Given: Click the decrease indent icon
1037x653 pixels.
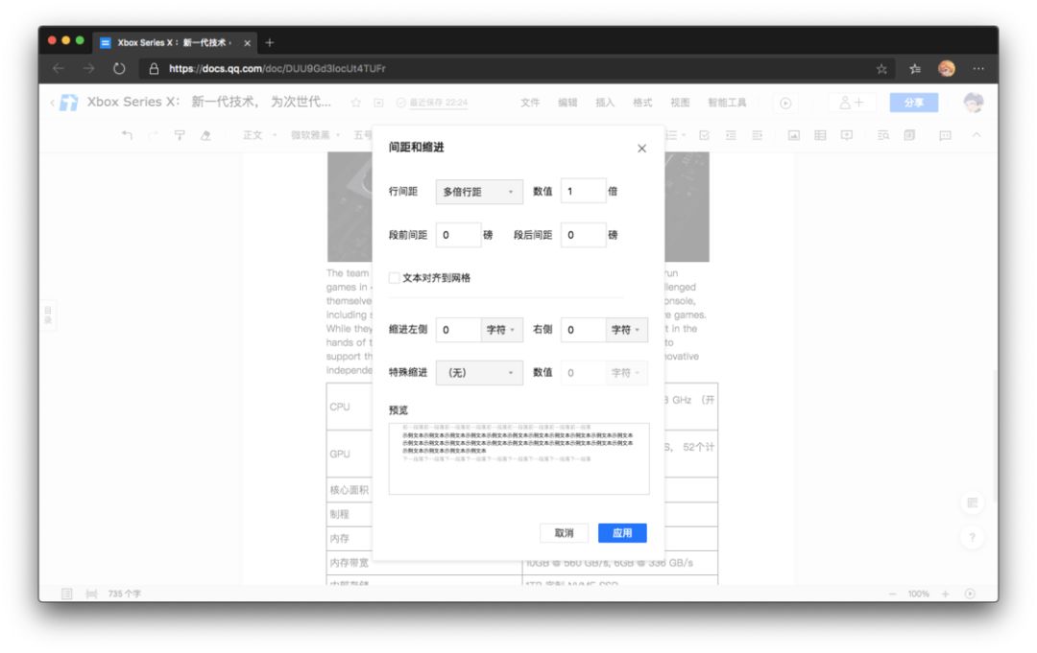Looking at the screenshot, I should (x=731, y=134).
